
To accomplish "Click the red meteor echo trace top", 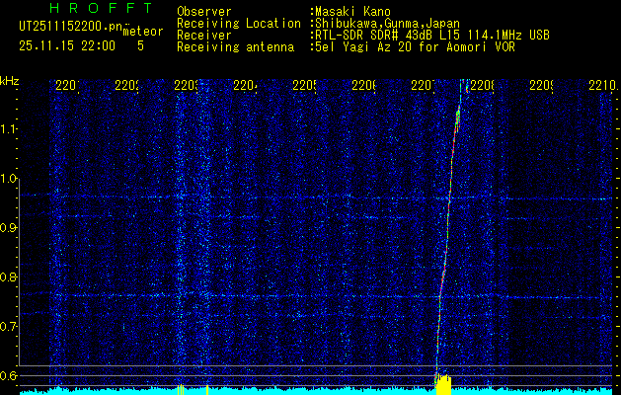I will point(457,117).
